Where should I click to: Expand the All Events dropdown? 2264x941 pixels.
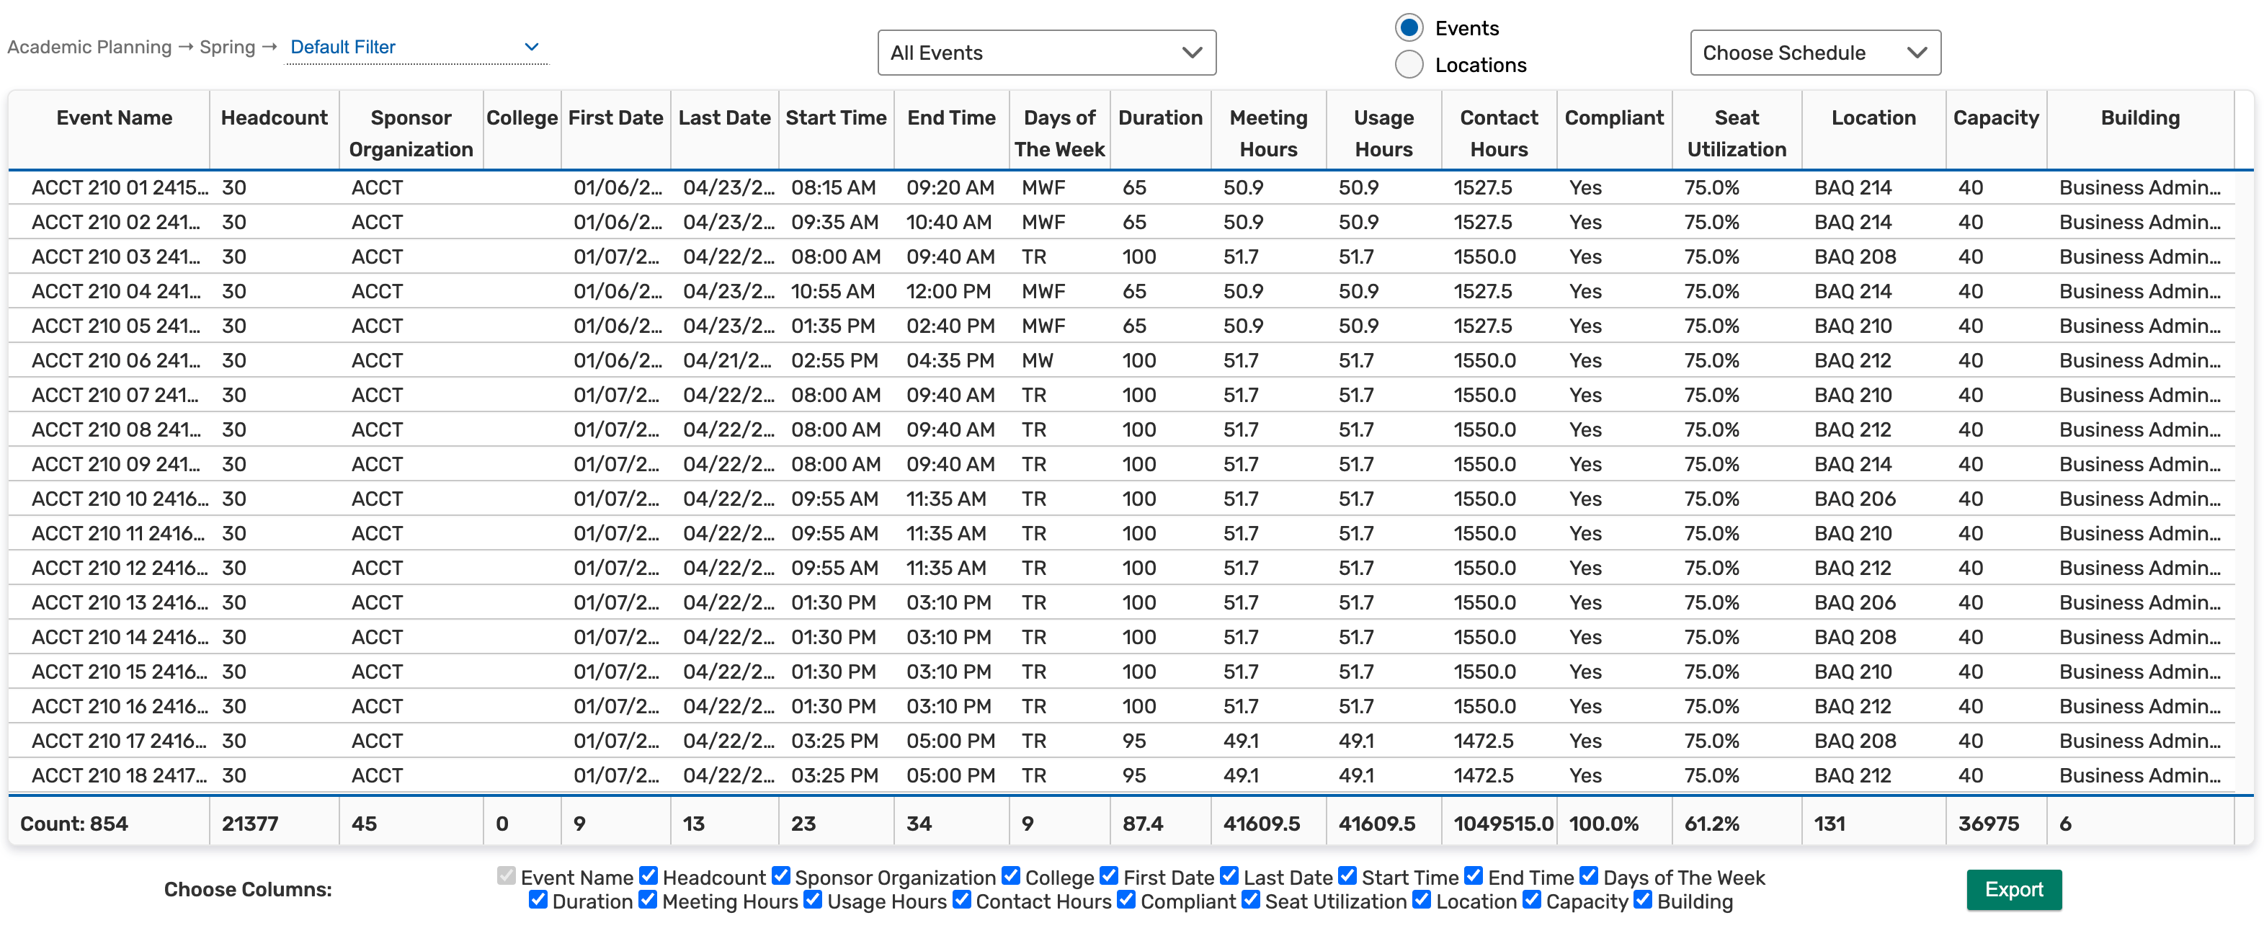point(1046,53)
